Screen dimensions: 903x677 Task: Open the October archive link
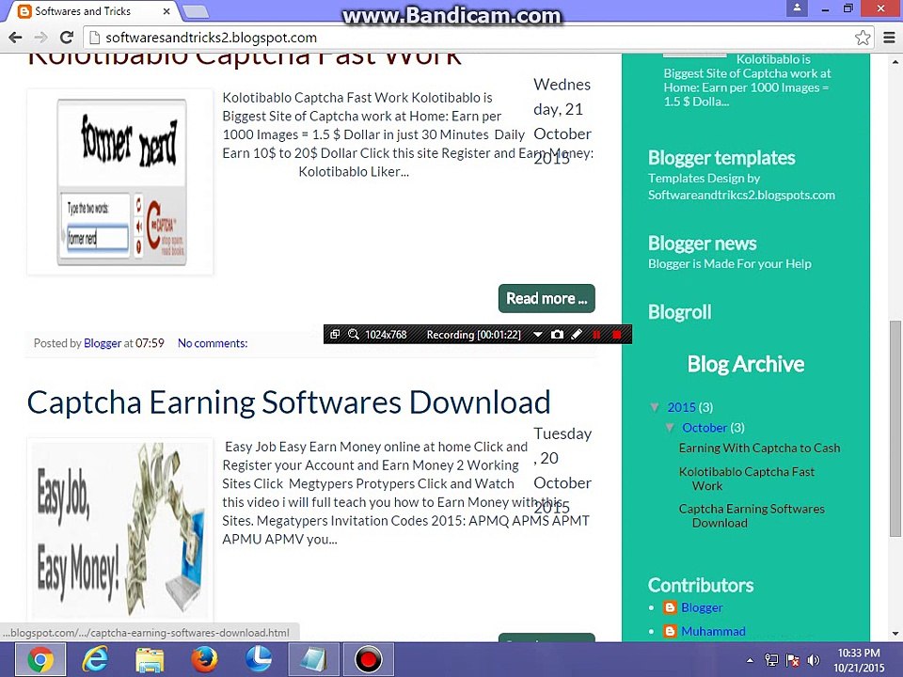tap(705, 428)
